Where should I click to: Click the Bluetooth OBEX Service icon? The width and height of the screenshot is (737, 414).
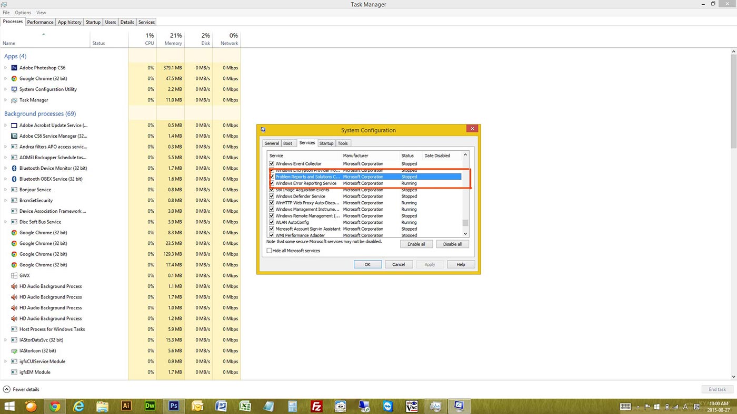[x=14, y=179]
